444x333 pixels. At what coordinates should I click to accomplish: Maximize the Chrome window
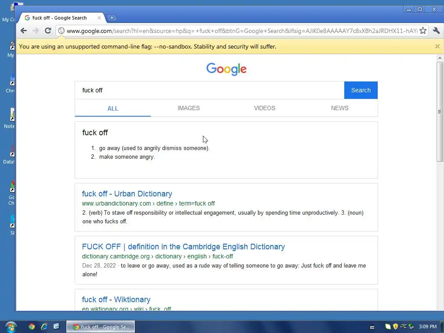[x=420, y=10]
